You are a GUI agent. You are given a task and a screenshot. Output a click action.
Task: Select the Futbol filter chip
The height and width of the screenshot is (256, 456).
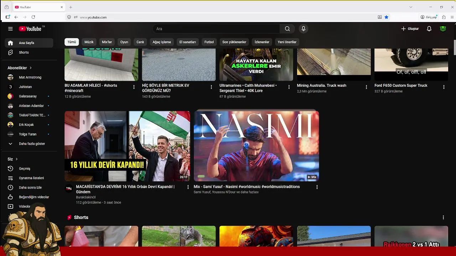[x=209, y=42]
